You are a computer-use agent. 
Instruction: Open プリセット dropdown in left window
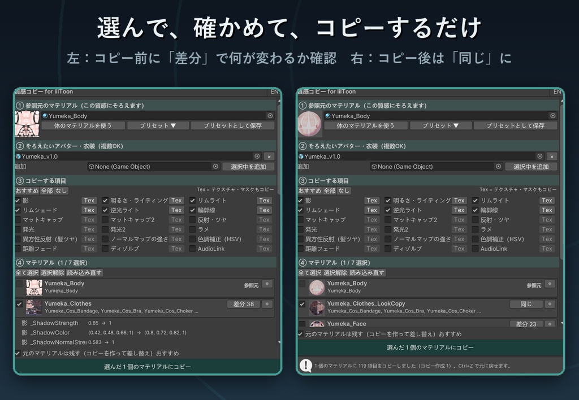click(158, 125)
